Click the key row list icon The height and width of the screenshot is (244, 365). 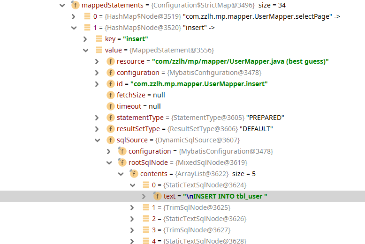99,38
